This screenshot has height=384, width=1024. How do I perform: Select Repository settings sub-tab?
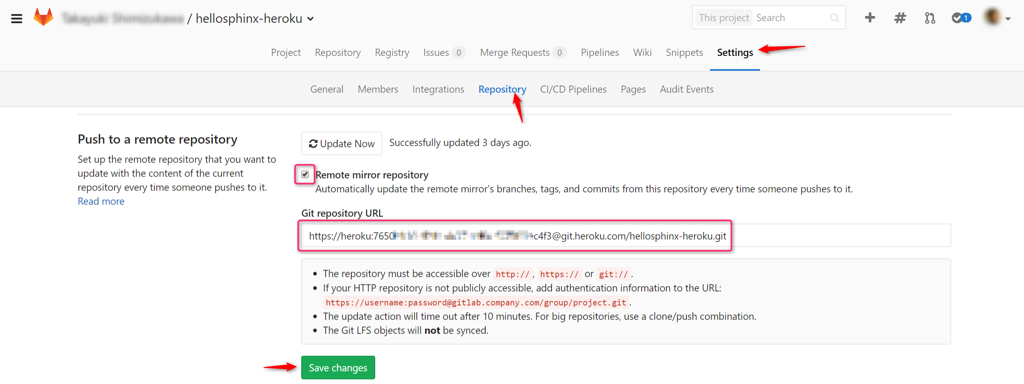(502, 90)
